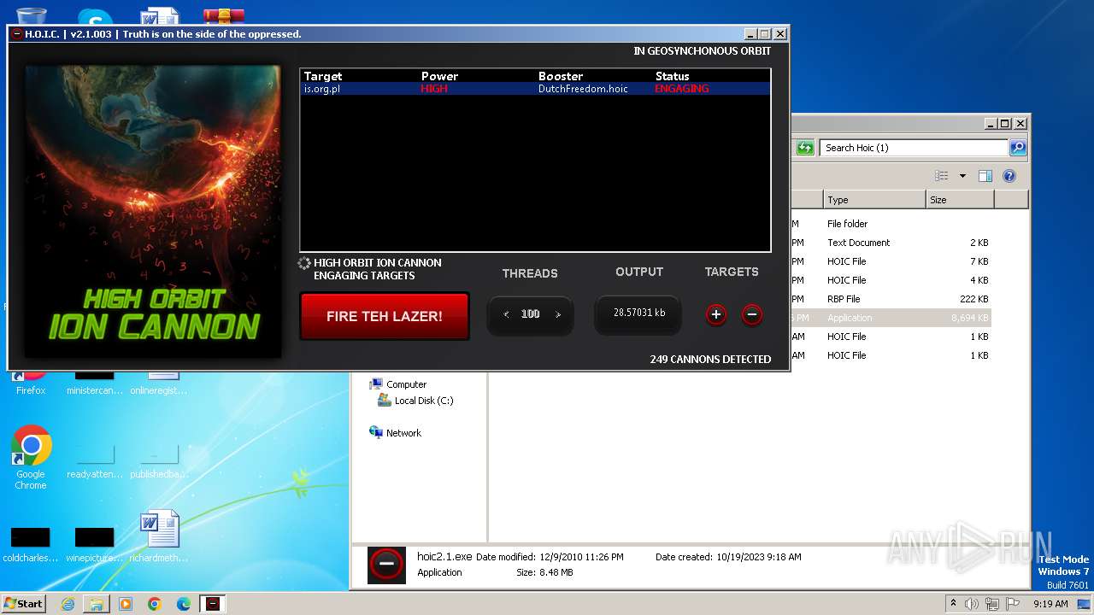Click the hoic2.1.exe icon in the details pane

tap(386, 565)
